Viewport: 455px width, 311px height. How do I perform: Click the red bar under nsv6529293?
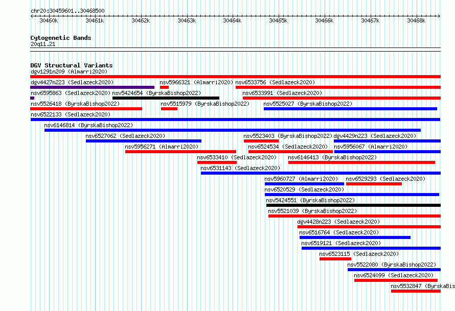click(374, 184)
